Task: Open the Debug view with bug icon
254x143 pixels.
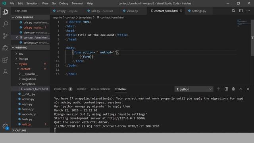Action: click(x=5, y=48)
